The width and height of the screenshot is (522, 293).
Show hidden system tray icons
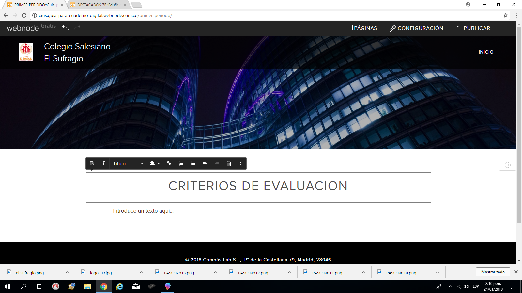(451, 286)
